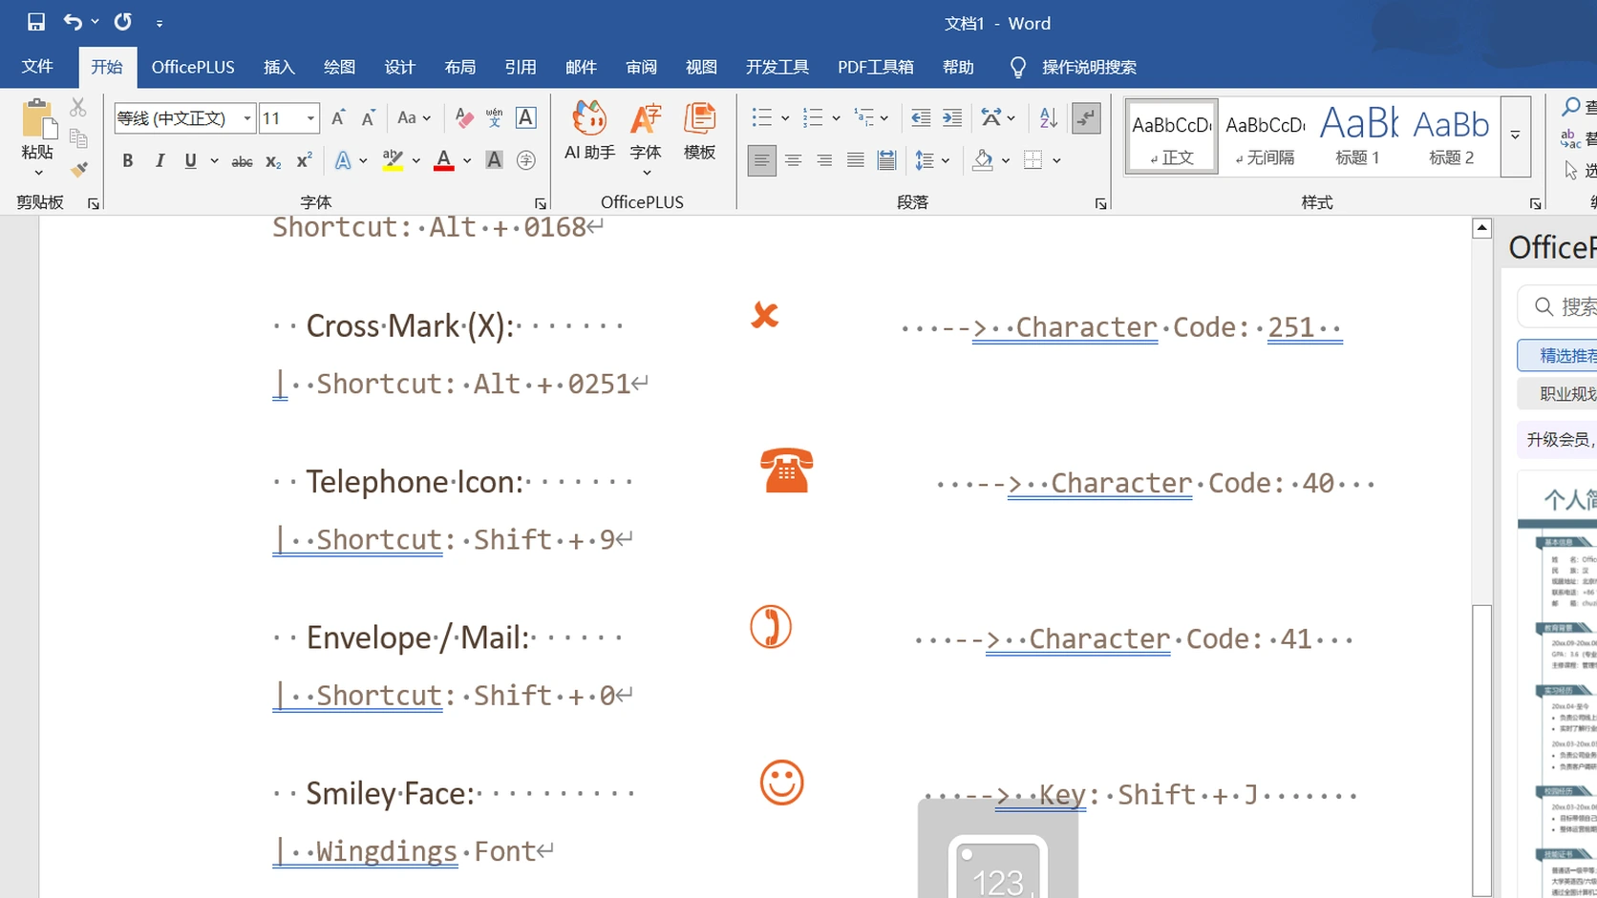Image resolution: width=1597 pixels, height=898 pixels.
Task: Click the 粘贴 Paste button
Action: point(37,138)
